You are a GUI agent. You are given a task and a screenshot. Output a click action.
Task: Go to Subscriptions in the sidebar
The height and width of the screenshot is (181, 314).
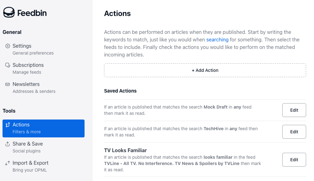click(x=43, y=68)
